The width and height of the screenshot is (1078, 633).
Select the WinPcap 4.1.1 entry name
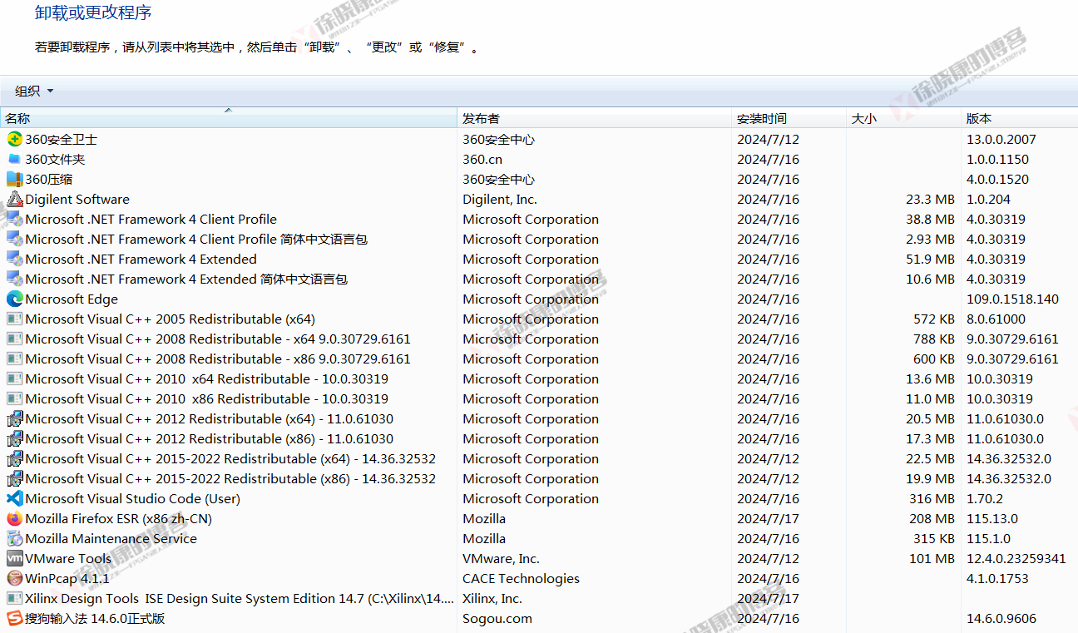[x=67, y=578]
